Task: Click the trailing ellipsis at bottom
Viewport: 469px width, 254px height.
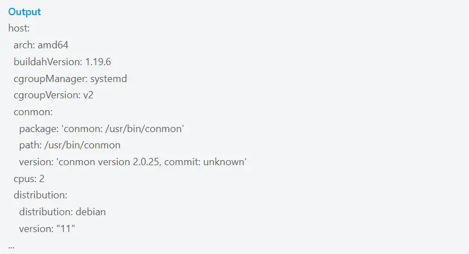Action: [11, 247]
